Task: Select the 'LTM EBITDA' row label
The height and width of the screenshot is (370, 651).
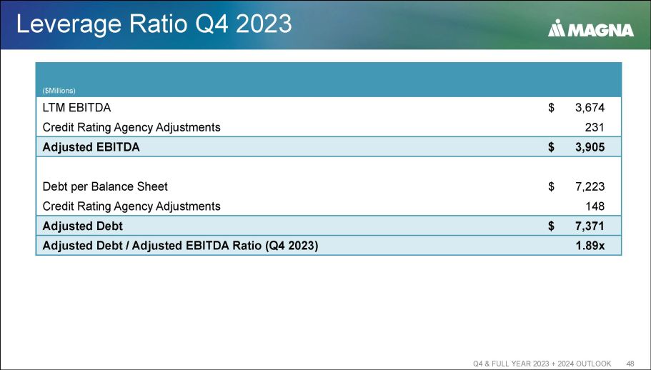Action: click(x=77, y=108)
